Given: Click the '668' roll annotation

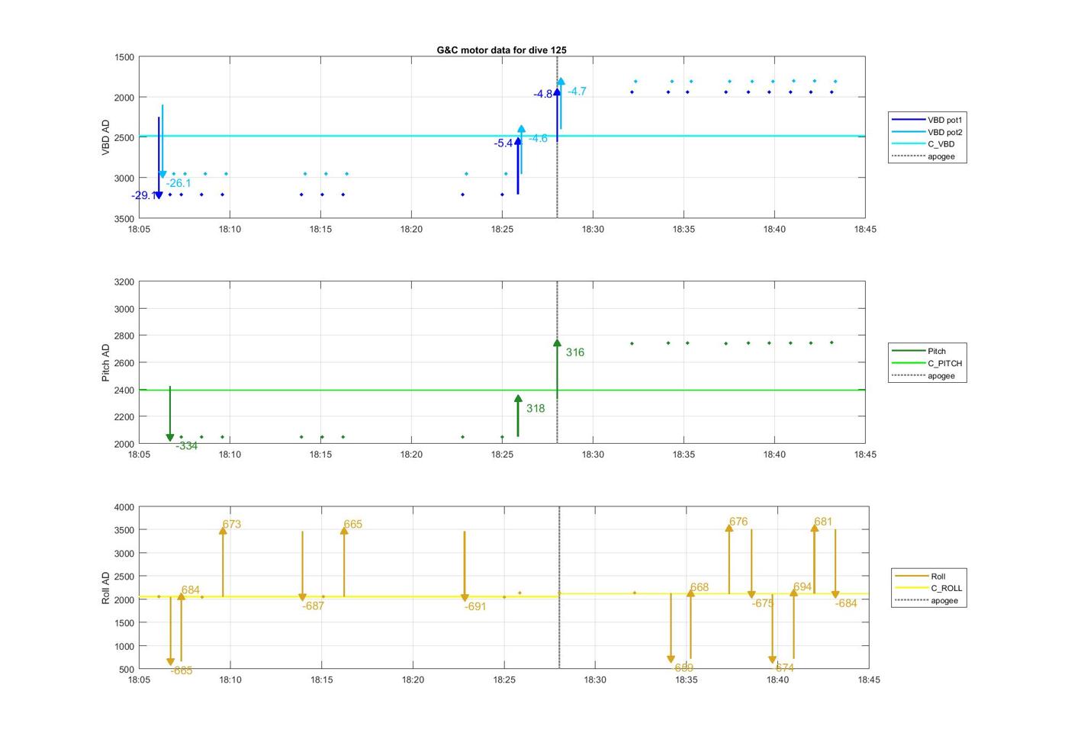Looking at the screenshot, I should 700,588.
